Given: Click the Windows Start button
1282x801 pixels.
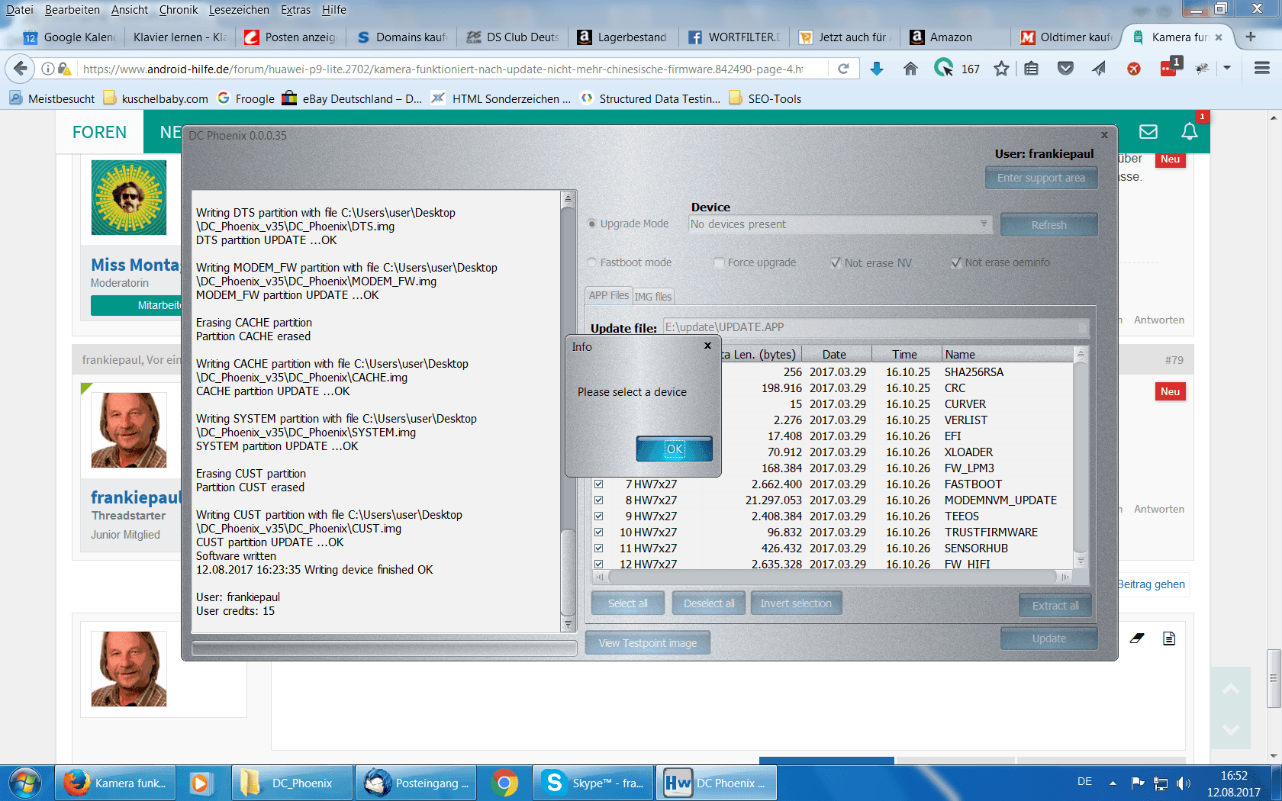Looking at the screenshot, I should (x=24, y=783).
